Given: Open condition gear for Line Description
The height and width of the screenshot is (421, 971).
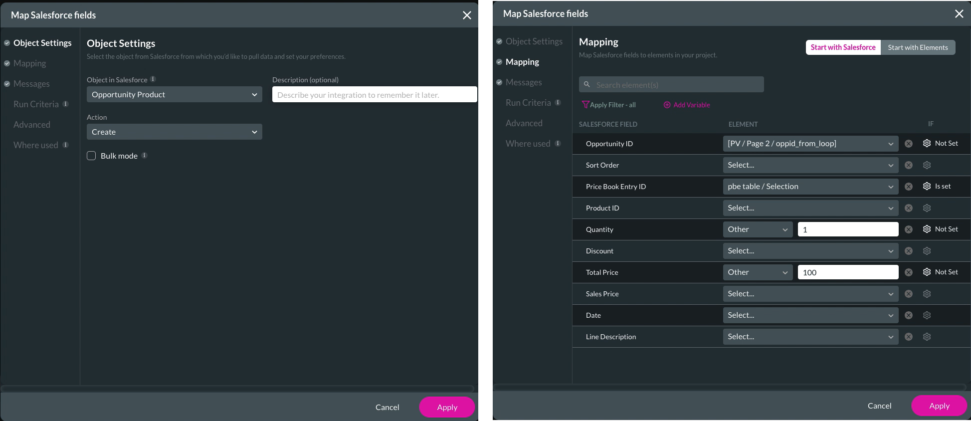Looking at the screenshot, I should [927, 337].
